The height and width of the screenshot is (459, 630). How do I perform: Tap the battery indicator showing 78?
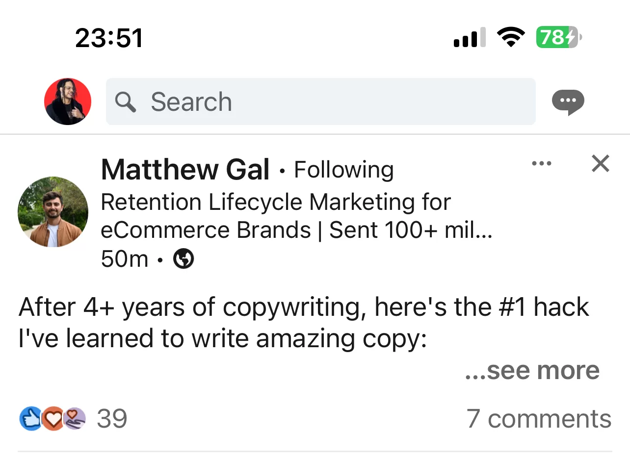(557, 37)
